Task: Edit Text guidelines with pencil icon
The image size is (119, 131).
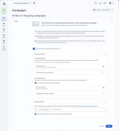Action: (x=103, y=67)
